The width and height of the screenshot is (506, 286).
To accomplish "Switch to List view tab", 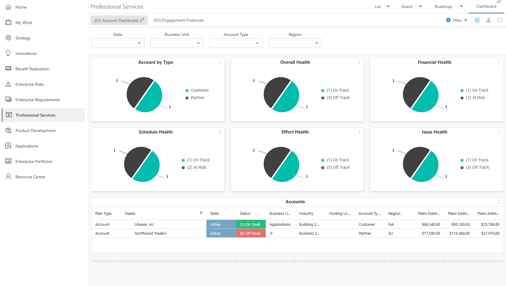I will click(378, 7).
